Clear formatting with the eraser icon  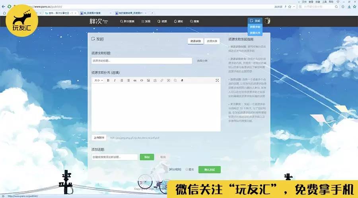[x=182, y=80]
